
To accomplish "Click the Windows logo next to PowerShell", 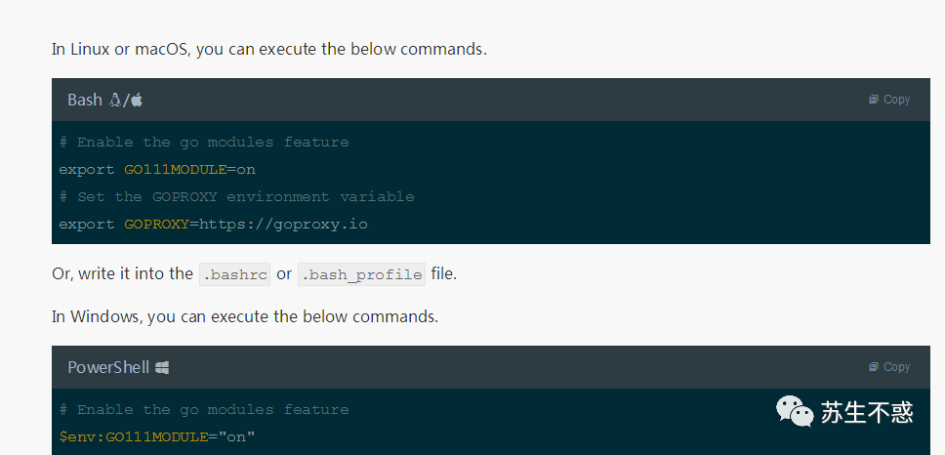I will click(162, 367).
